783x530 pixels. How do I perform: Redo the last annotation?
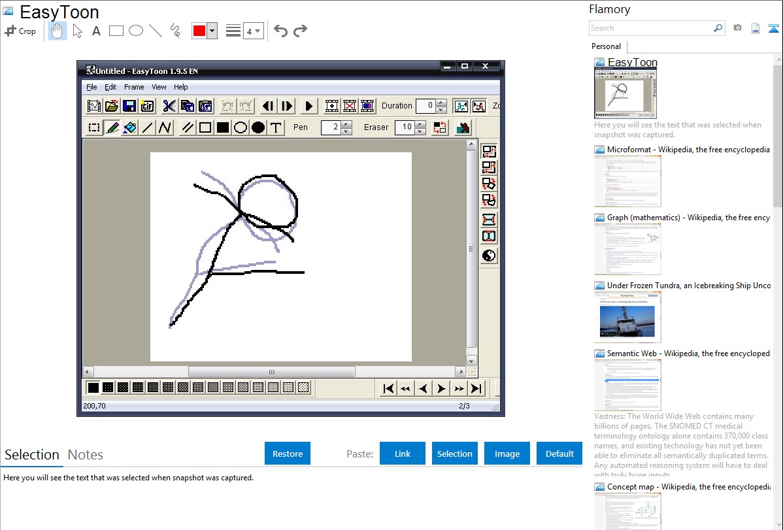point(300,31)
